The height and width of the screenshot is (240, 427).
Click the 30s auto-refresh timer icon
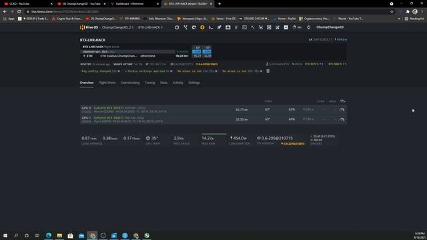coord(297,27)
